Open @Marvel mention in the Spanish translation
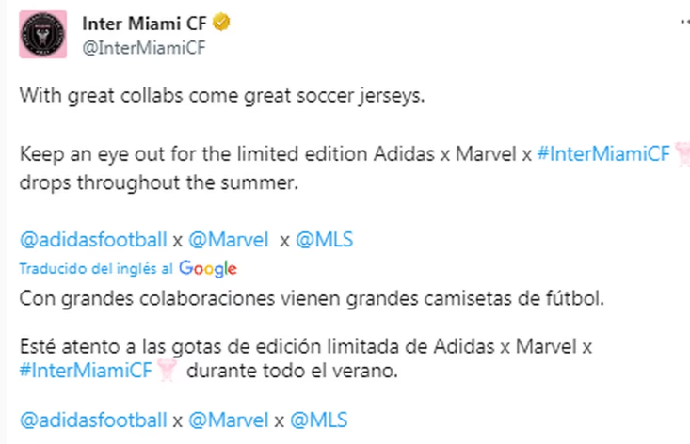Viewport: 690px width, 444px height. 228,419
